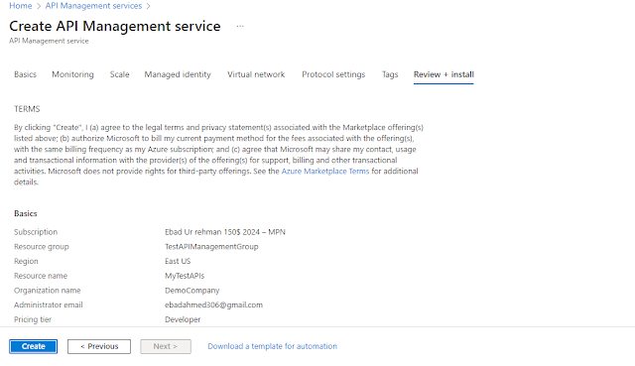This screenshot has height=366, width=635.
Task: Switch to Protocol settings tab
Action: (333, 74)
